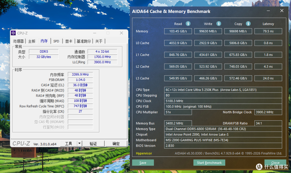
Task: Click the command rate 2T value
Action: pyautogui.click(x=80, y=111)
